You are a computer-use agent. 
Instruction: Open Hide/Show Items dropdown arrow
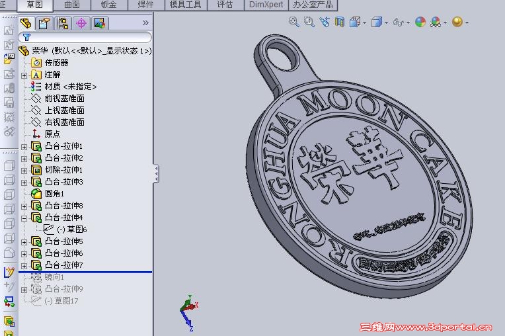click(x=408, y=23)
